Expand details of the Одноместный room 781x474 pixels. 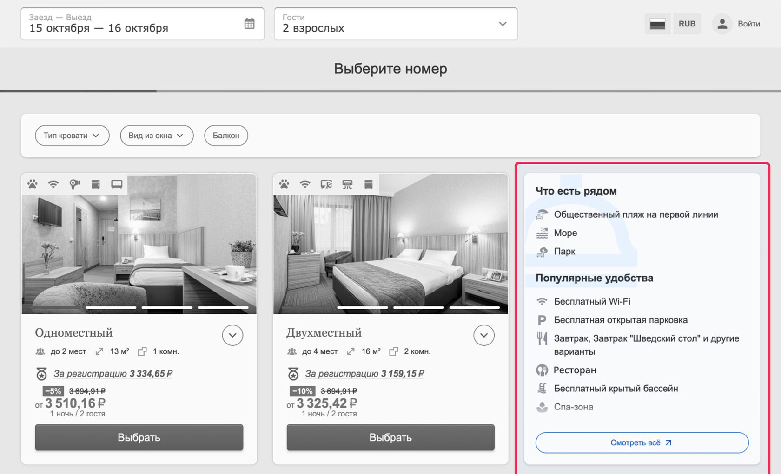[x=232, y=335]
